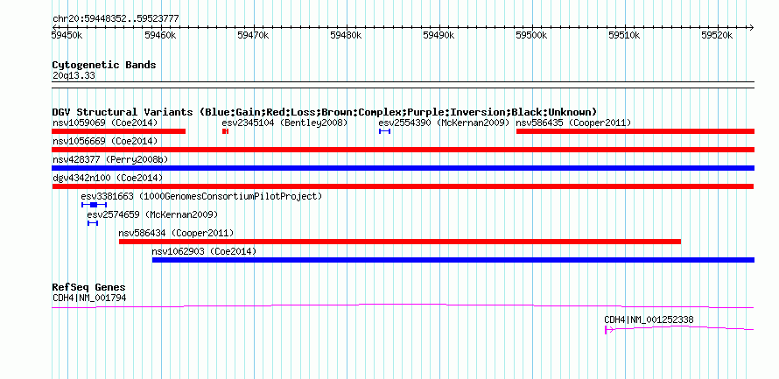Viewport: 779px width, 379px height.
Task: Select the esv2554390 (McKernan2009) blue variant marker
Action: point(384,131)
